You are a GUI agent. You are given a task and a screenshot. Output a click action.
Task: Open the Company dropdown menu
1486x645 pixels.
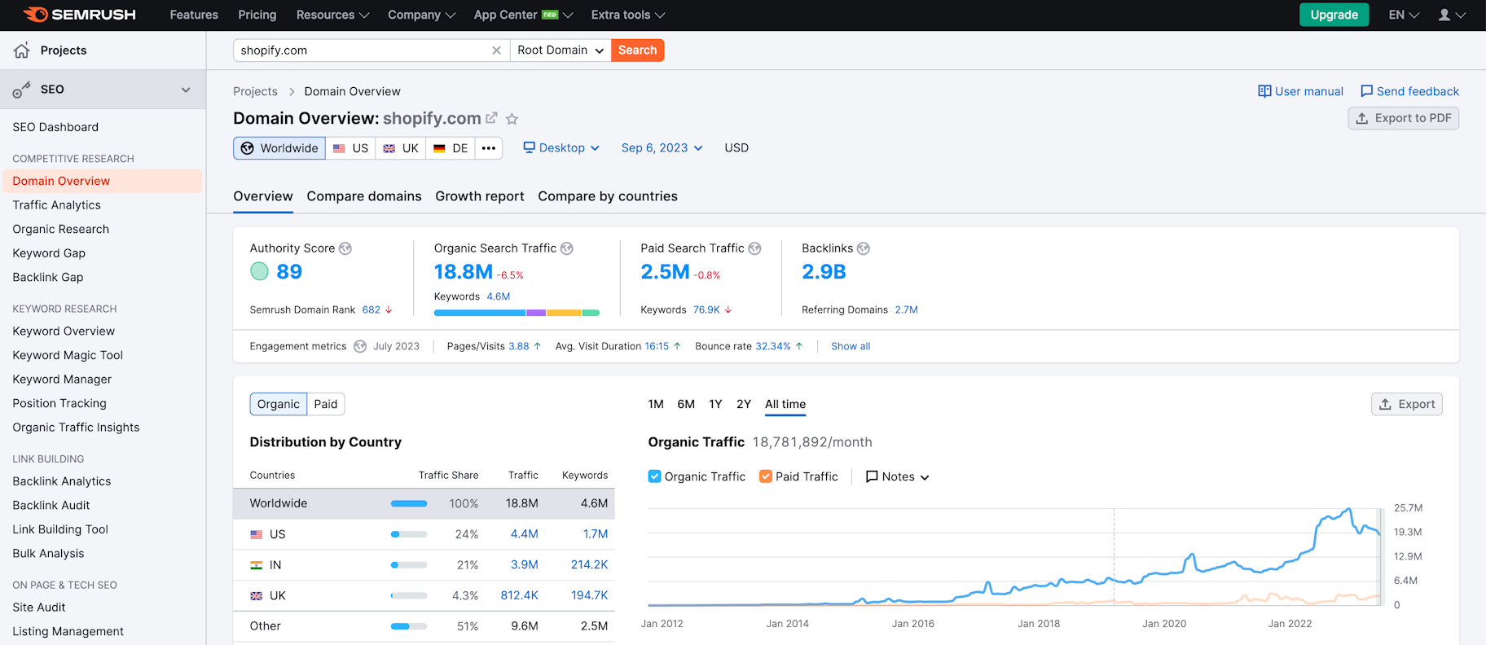[x=422, y=15]
